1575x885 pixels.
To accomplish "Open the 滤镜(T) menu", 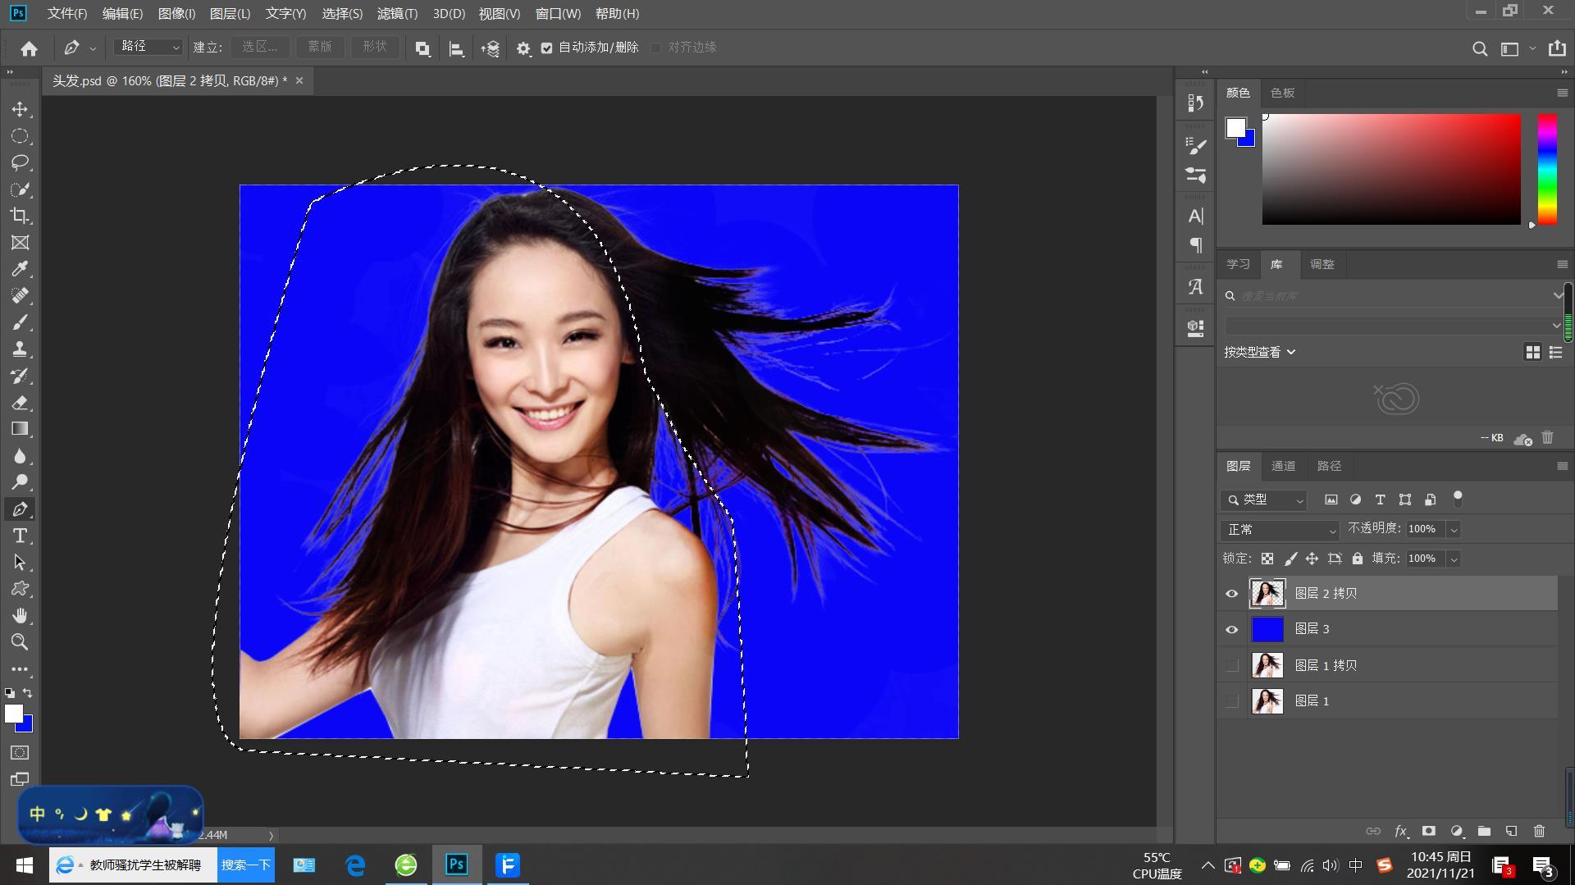I will coord(397,14).
